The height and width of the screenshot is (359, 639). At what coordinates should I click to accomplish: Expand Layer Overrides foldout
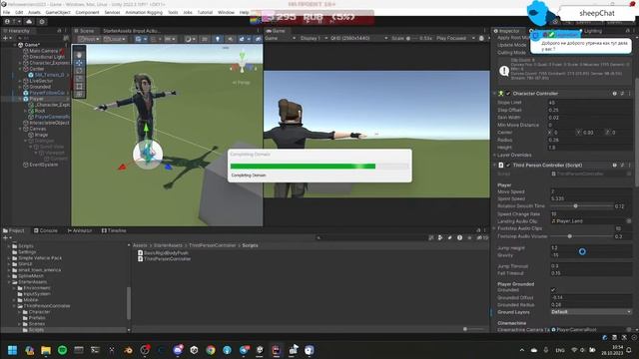[x=495, y=156]
